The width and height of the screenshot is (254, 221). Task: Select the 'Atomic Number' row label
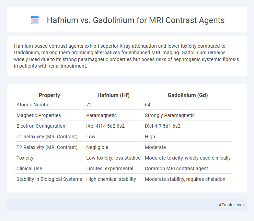[34, 105]
